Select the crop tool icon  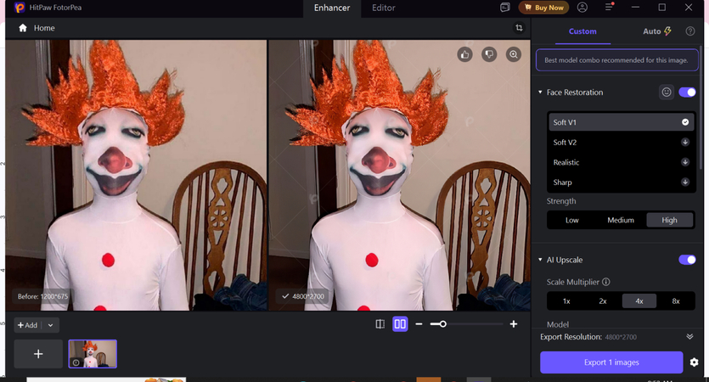(x=519, y=28)
